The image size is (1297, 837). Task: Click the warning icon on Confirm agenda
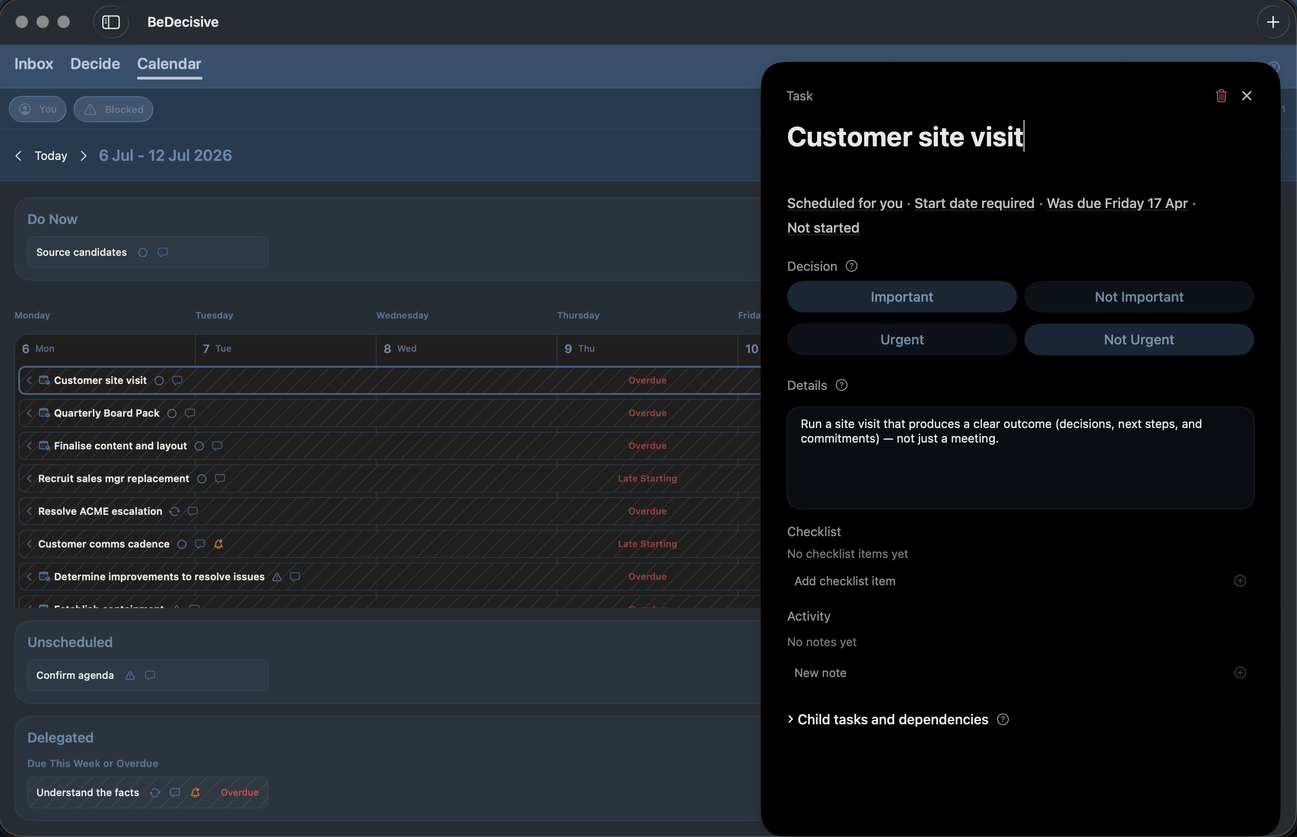[x=130, y=676]
